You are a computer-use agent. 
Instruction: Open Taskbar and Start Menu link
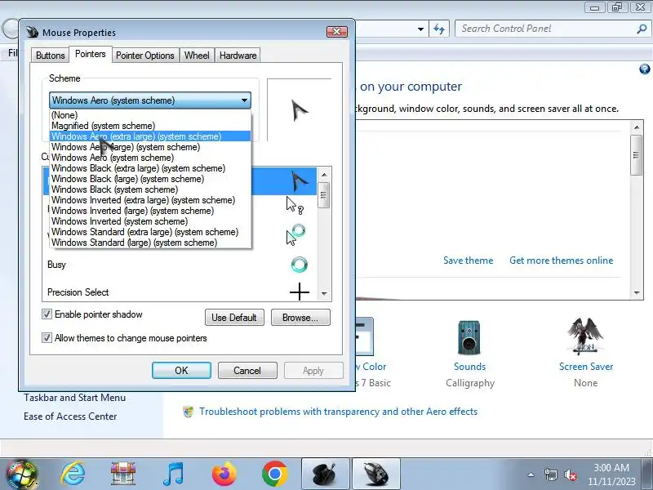click(74, 398)
